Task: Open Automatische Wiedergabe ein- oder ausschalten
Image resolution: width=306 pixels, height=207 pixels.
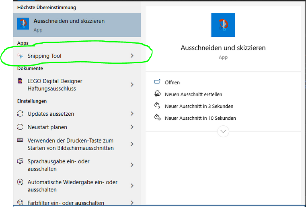Action: 77,186
